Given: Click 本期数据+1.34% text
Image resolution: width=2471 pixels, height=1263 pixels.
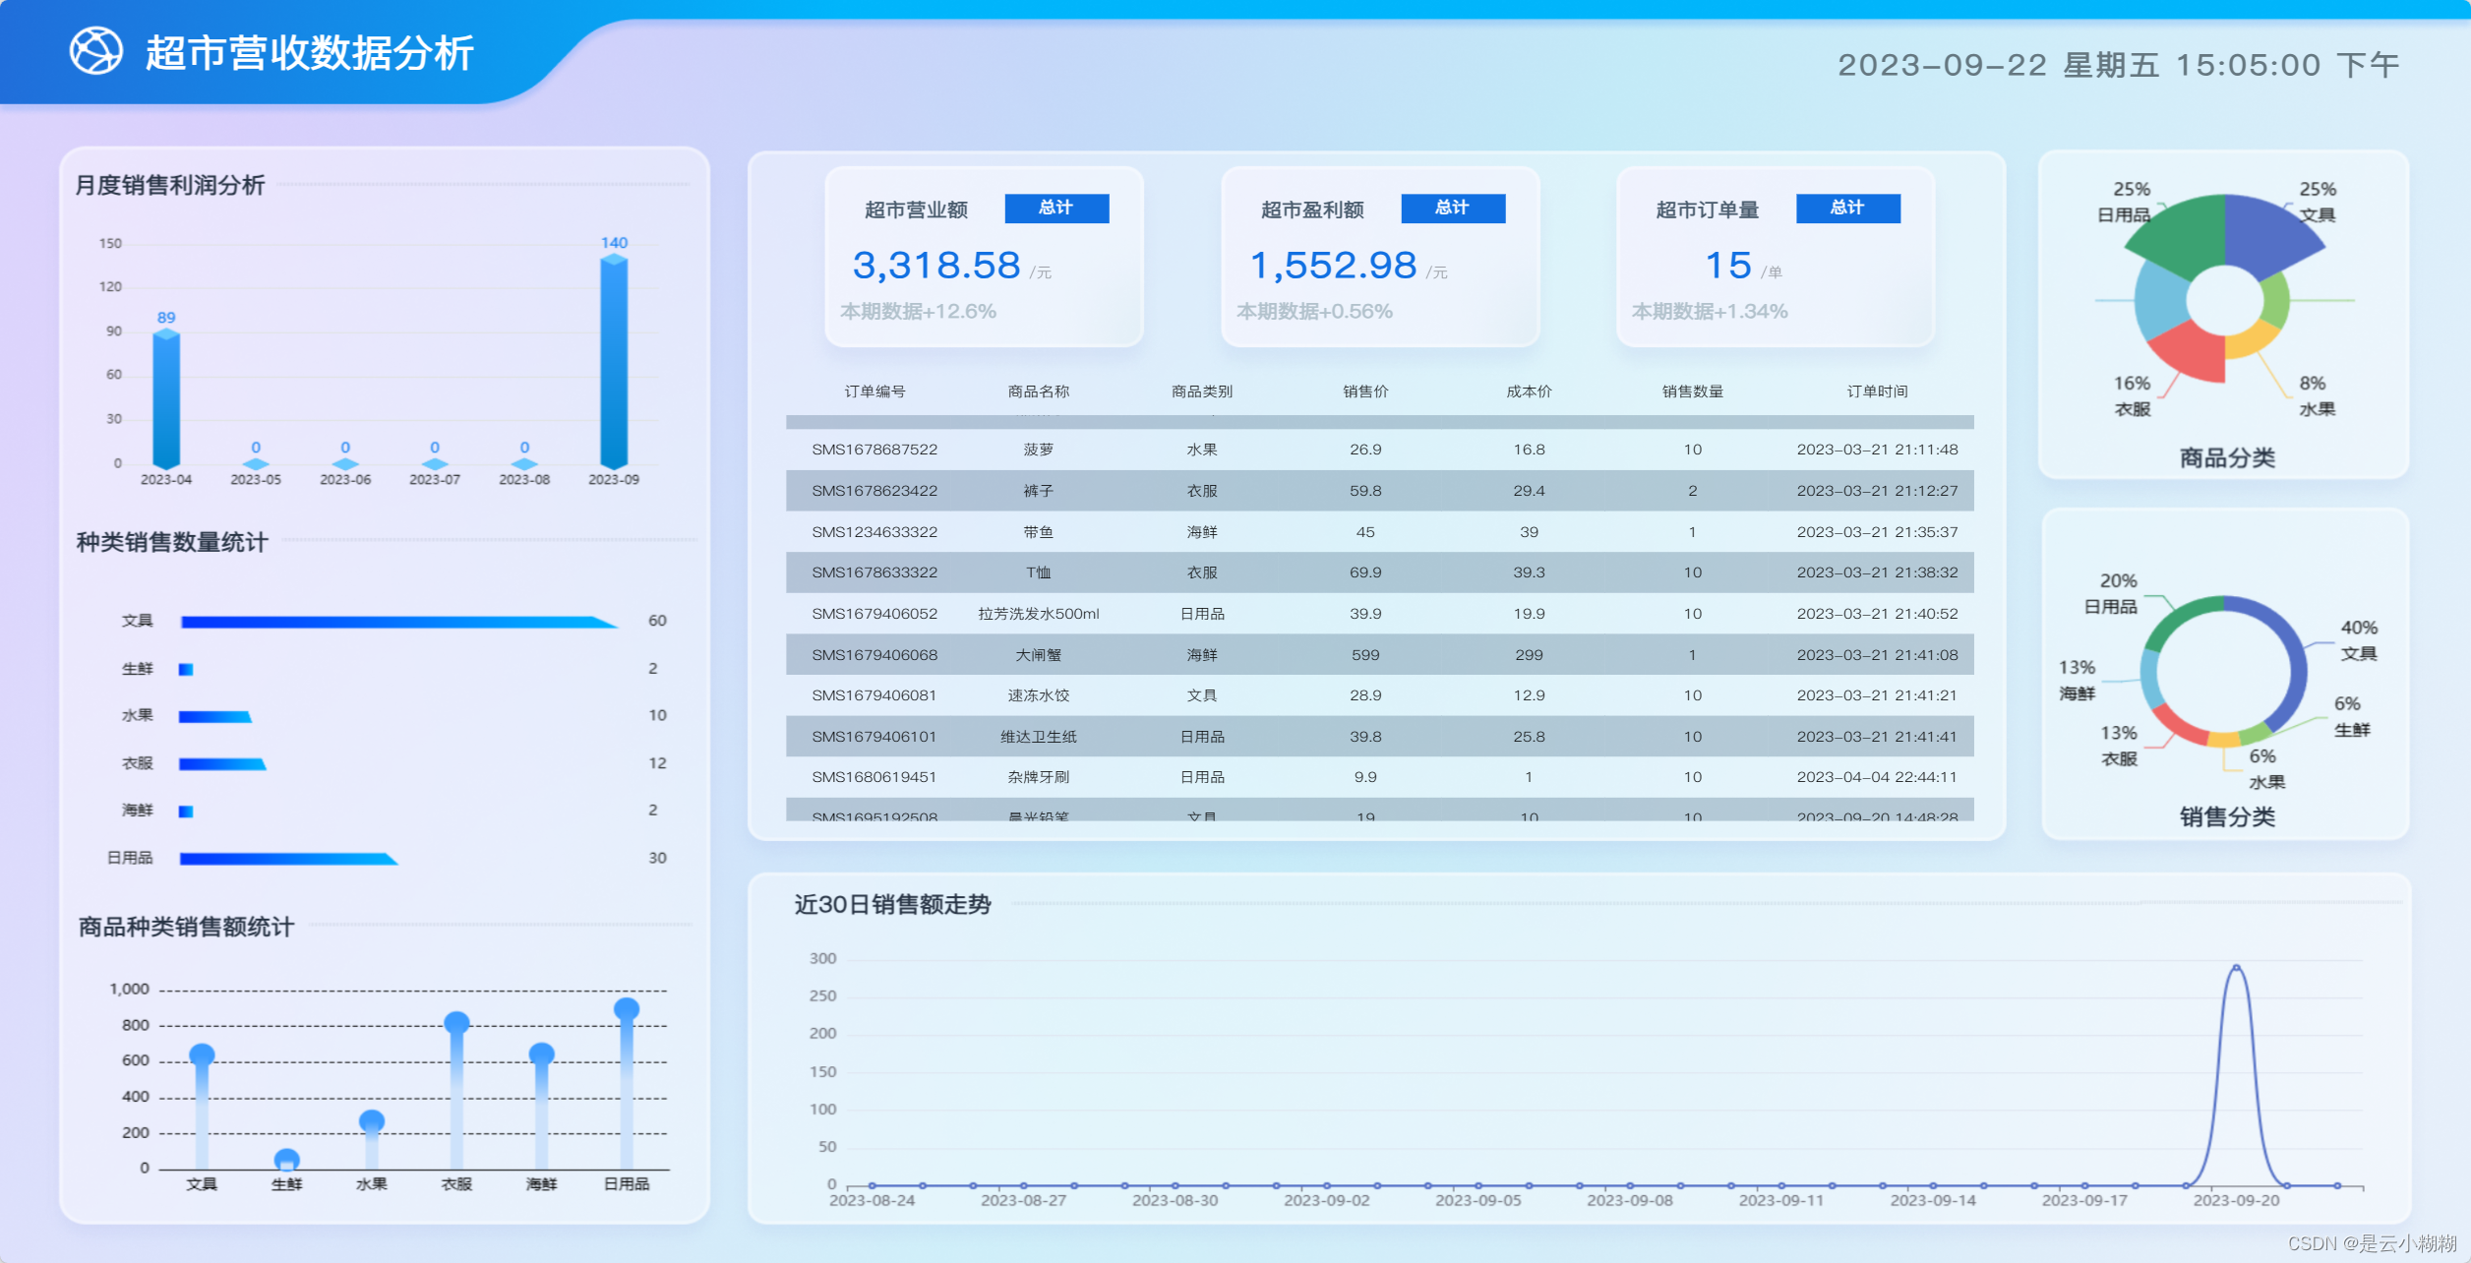Looking at the screenshot, I should coord(1710,312).
